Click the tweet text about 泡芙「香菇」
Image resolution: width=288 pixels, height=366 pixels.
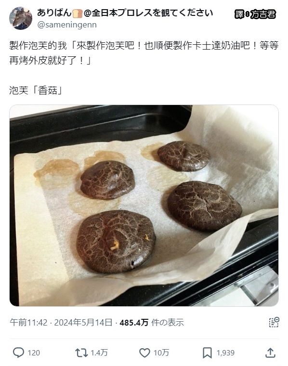pyautogui.click(x=36, y=90)
